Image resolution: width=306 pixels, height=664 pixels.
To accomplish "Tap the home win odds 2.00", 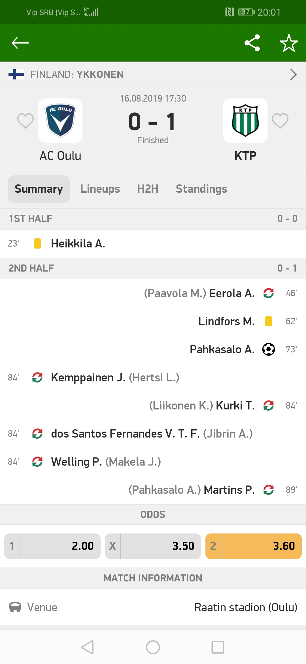I will pyautogui.click(x=52, y=546).
